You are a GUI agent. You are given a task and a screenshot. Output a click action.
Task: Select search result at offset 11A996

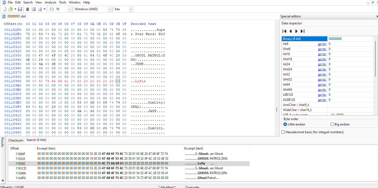coord(129,173)
